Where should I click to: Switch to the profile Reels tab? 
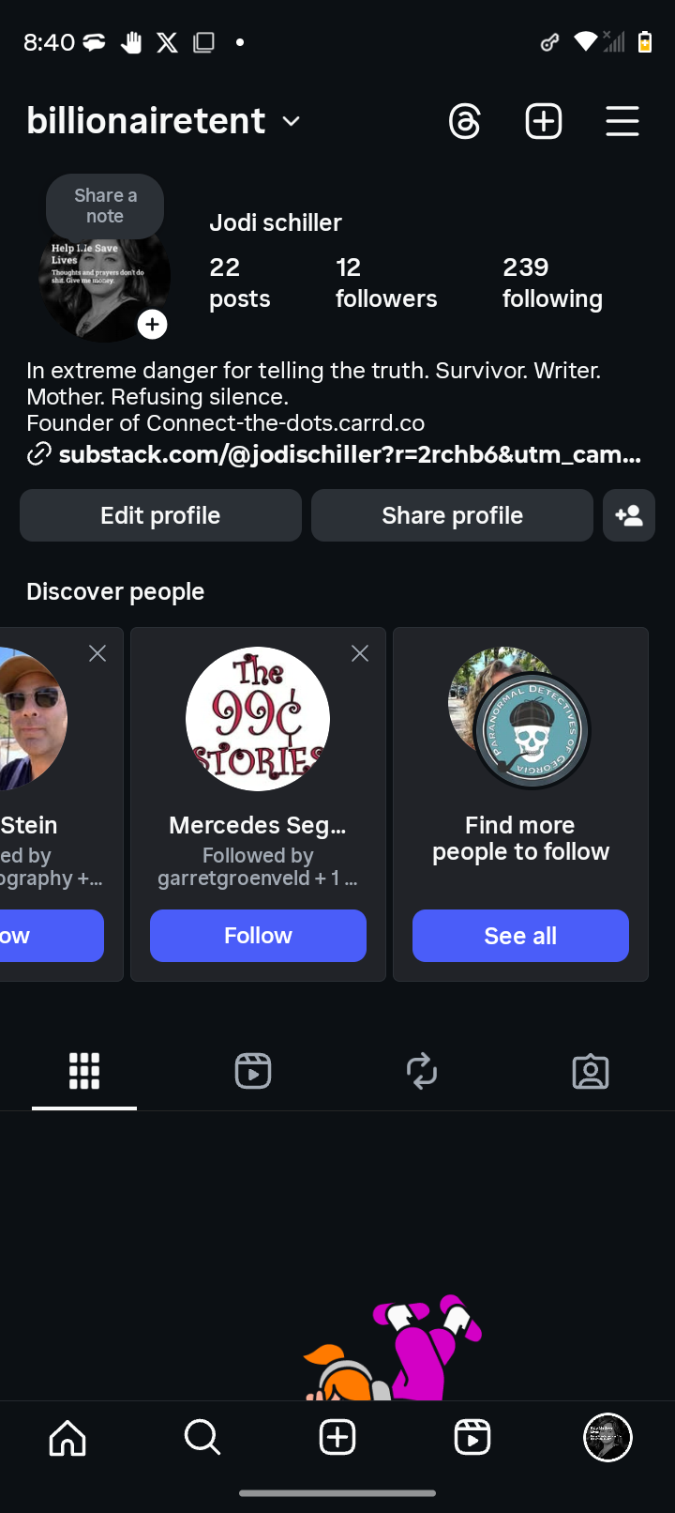point(253,1071)
